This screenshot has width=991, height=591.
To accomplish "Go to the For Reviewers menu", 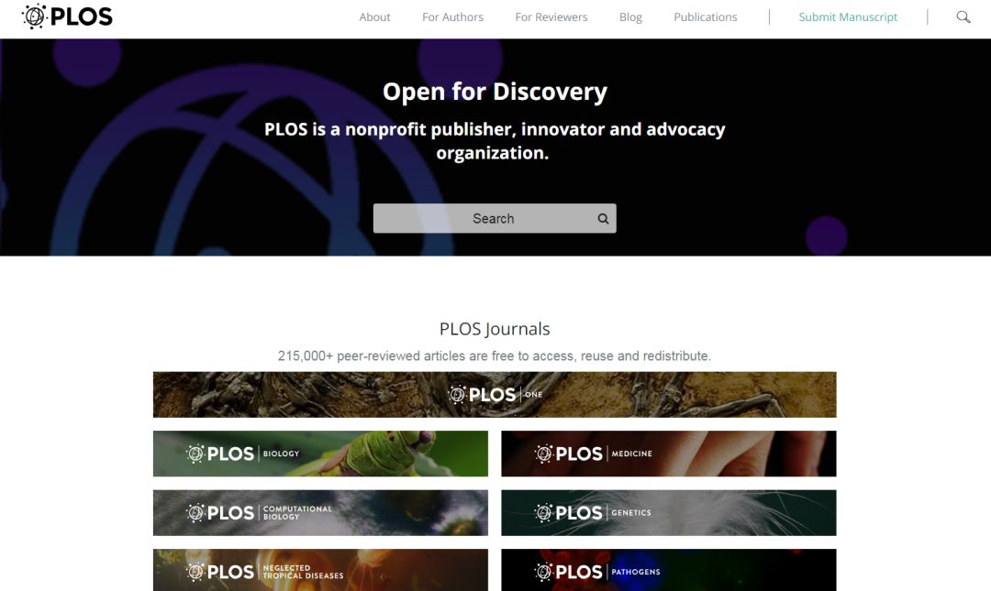I will coord(551,17).
